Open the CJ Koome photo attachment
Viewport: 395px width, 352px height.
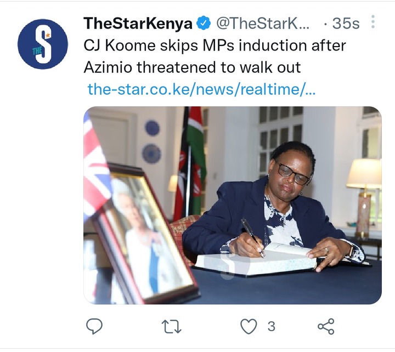233,205
